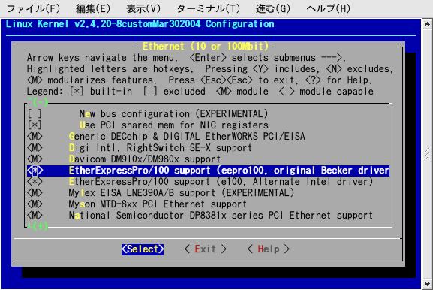This screenshot has width=433, height=290.
Task: Select 'Use PCI shared mem for NIC registers'
Action: click(173, 125)
